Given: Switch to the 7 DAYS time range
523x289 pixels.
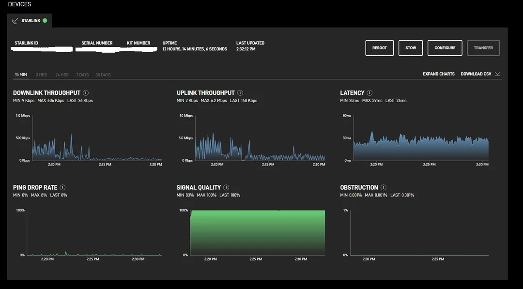Looking at the screenshot, I should (82, 75).
